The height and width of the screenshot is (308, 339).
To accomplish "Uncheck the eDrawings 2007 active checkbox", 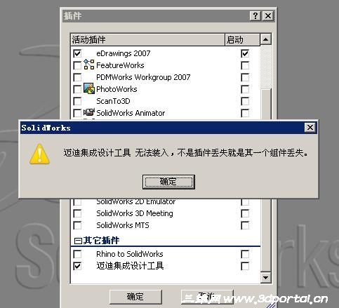I will (x=77, y=53).
